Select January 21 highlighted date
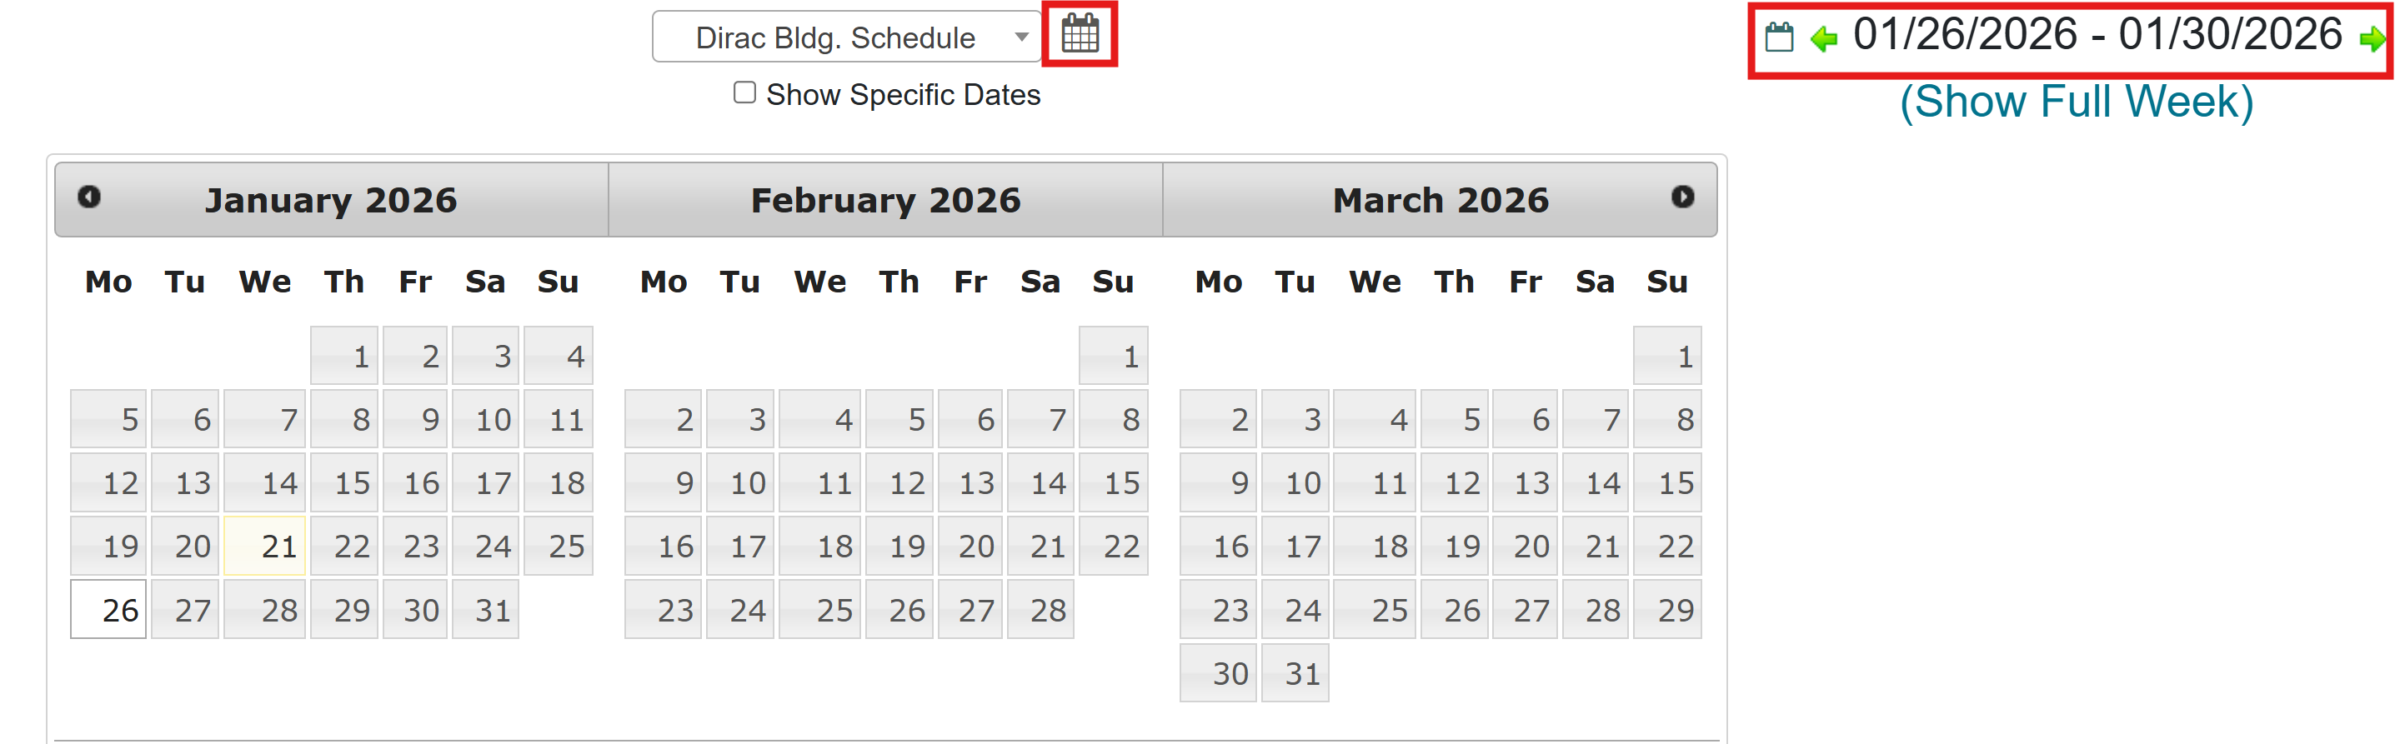The image size is (2395, 744). pos(265,547)
